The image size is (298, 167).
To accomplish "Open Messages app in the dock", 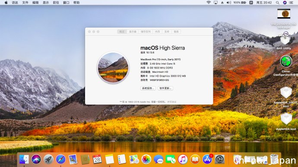I will point(159,159).
